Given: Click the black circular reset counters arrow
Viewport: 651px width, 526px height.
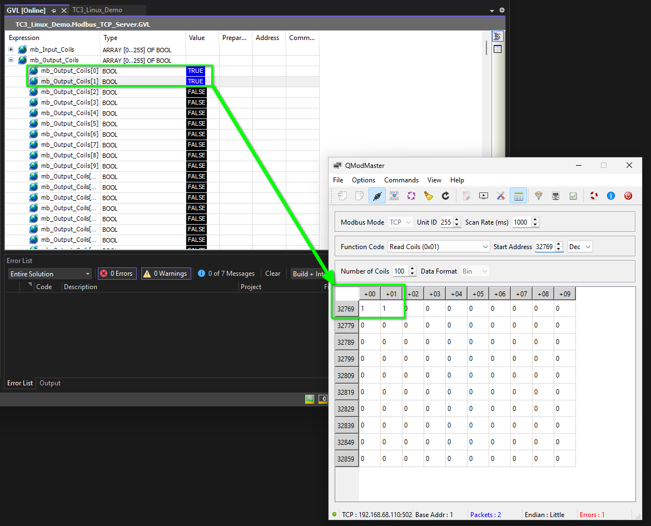Looking at the screenshot, I should (445, 196).
